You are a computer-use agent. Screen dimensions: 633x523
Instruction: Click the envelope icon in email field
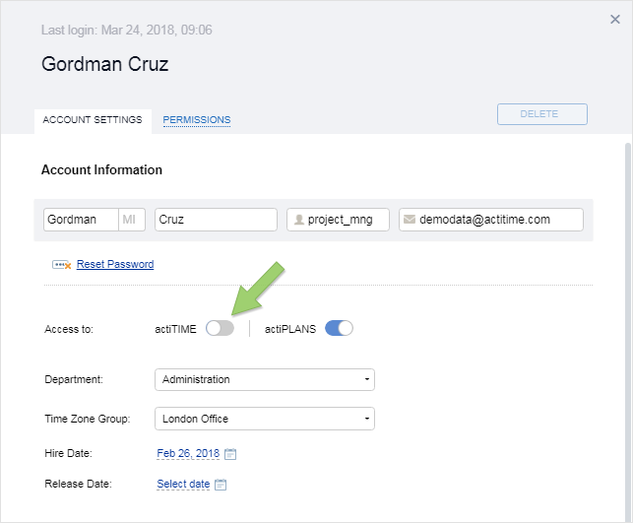pos(410,220)
